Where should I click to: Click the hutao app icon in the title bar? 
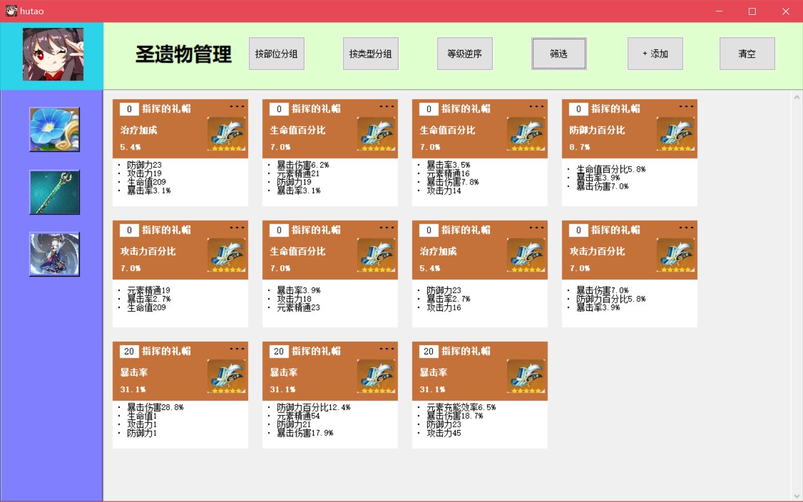10,10
